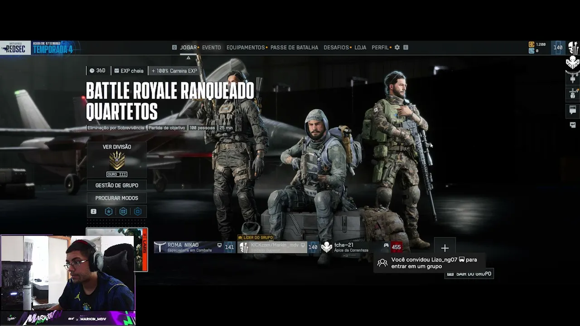Click the 36D timer label

click(x=97, y=71)
